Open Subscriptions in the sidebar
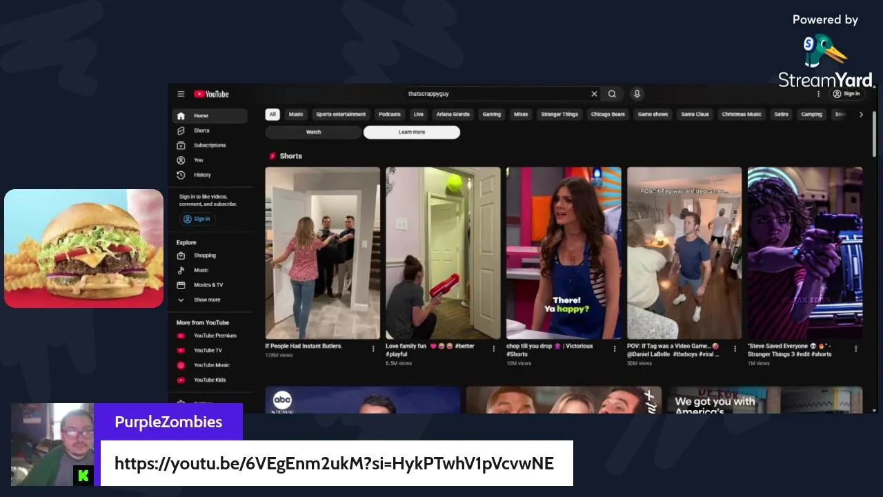 point(210,145)
